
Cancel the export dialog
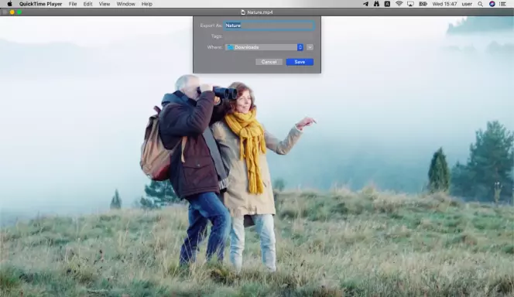click(x=269, y=62)
